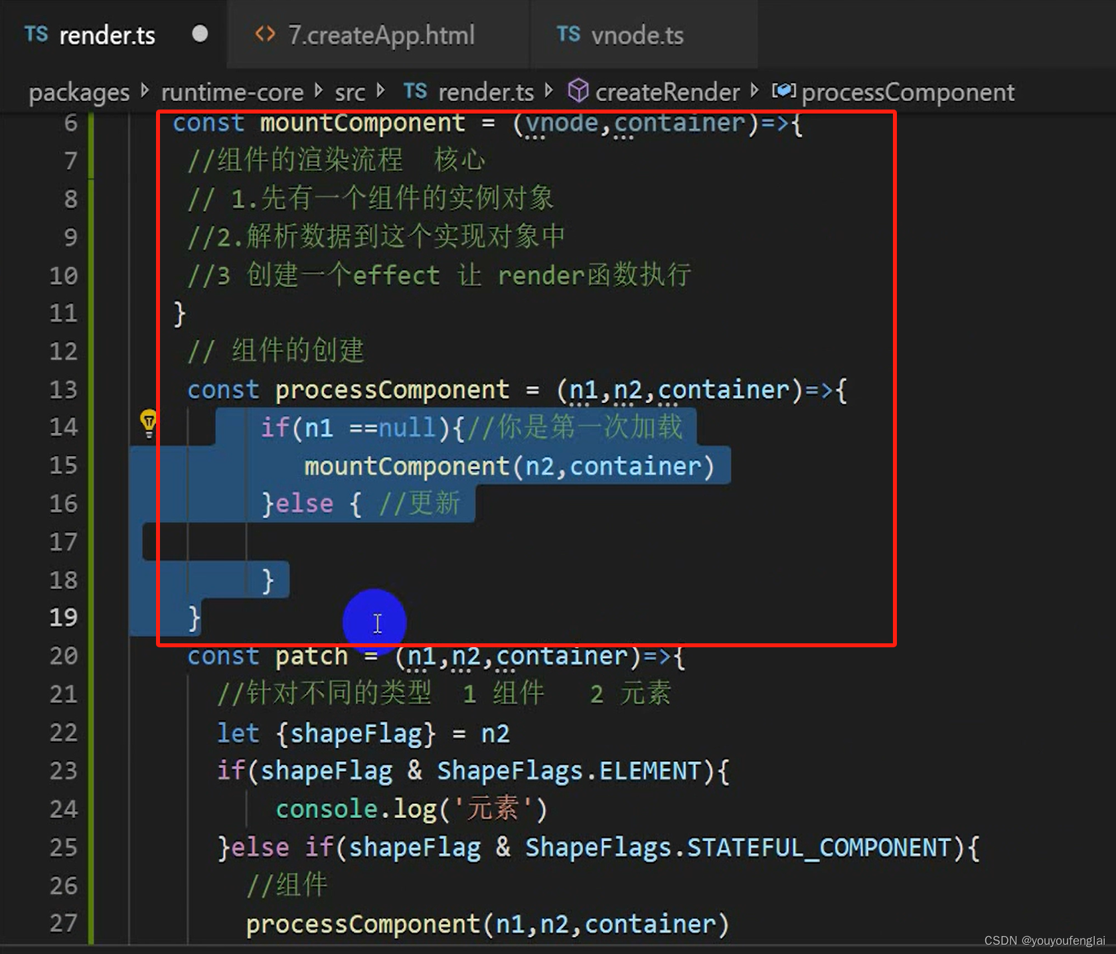This screenshot has width=1116, height=954.
Task: Click the comment on line 21 about types
Action: coord(444,694)
